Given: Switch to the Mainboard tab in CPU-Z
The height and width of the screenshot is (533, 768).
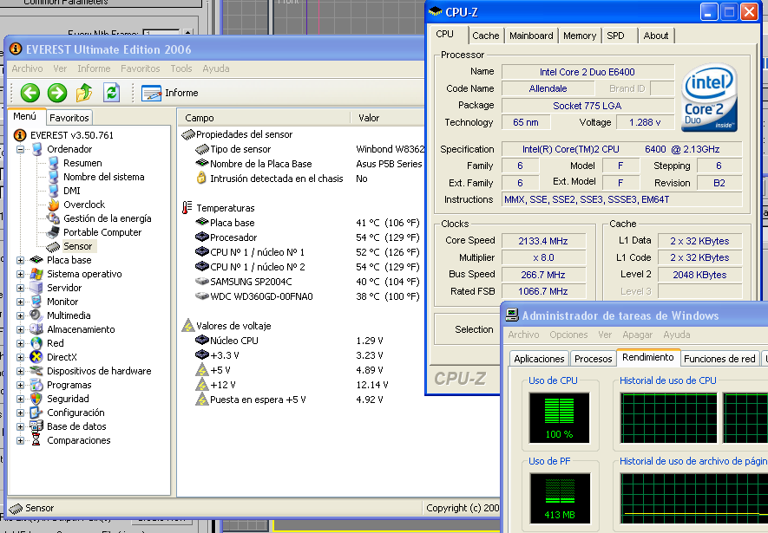Looking at the screenshot, I should tap(531, 36).
